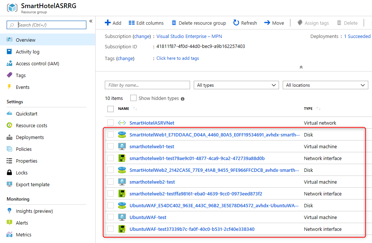Click the Assign tags tag icon
The image size is (372, 243).
pyautogui.click(x=300, y=22)
